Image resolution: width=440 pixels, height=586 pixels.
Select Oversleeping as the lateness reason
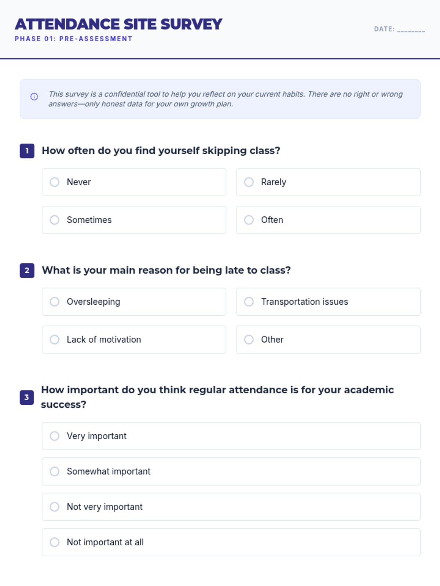point(55,302)
